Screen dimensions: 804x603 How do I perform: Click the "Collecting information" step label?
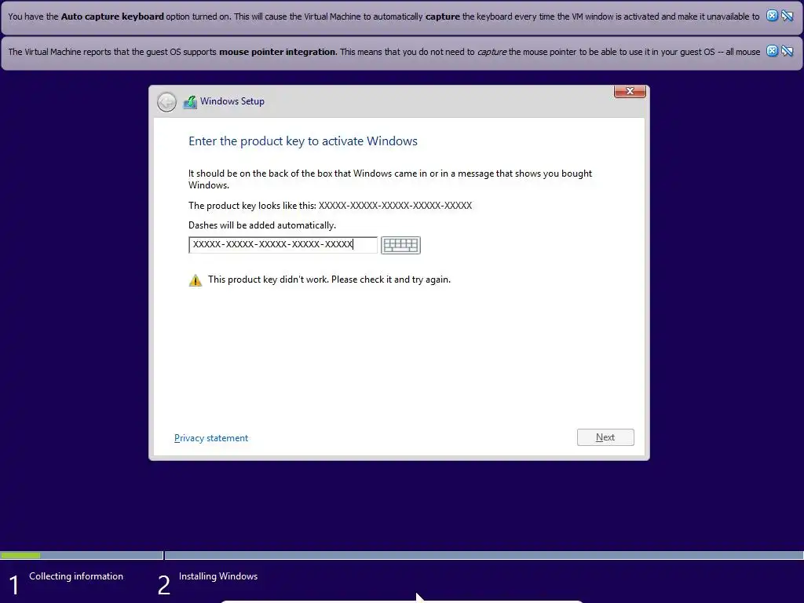tap(76, 576)
